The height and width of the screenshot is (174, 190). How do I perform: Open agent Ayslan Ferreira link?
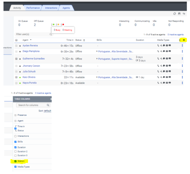pos(30,45)
